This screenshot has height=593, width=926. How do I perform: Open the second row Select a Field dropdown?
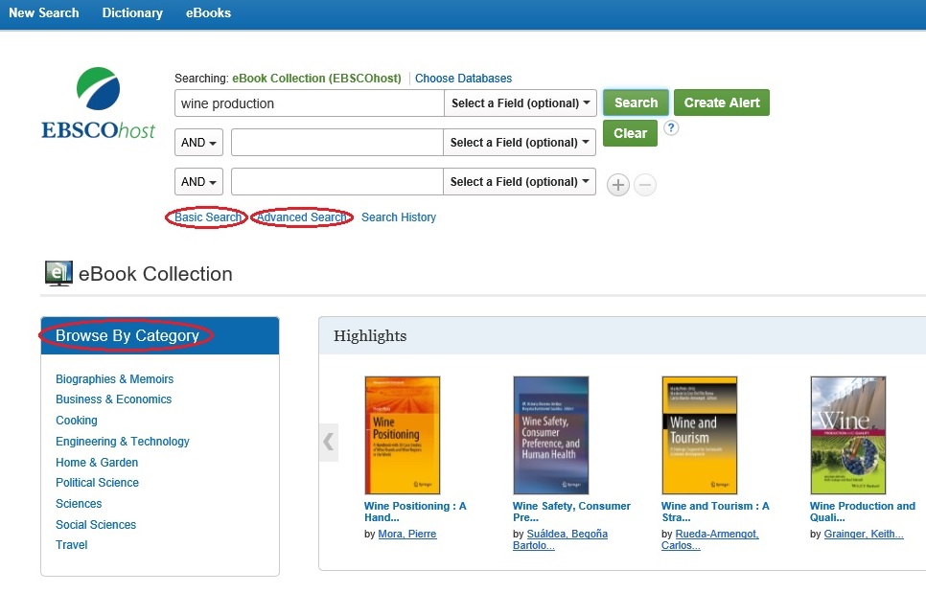520,142
